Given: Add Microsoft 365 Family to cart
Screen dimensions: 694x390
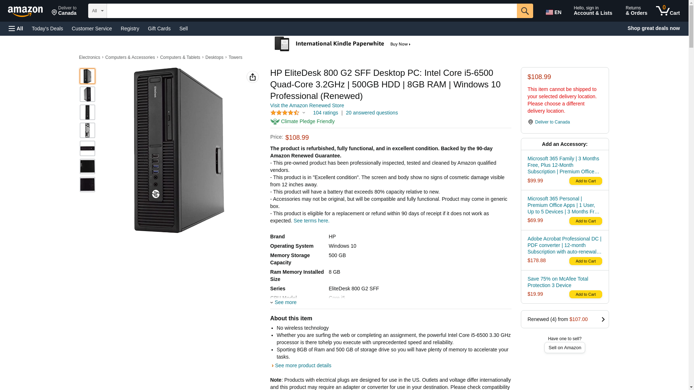Looking at the screenshot, I should tap(586, 181).
